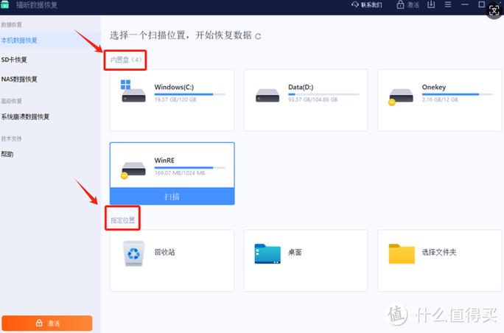Click the import/download icon in title bar
Viewport: 504px width, 333px height.
coord(431,4)
